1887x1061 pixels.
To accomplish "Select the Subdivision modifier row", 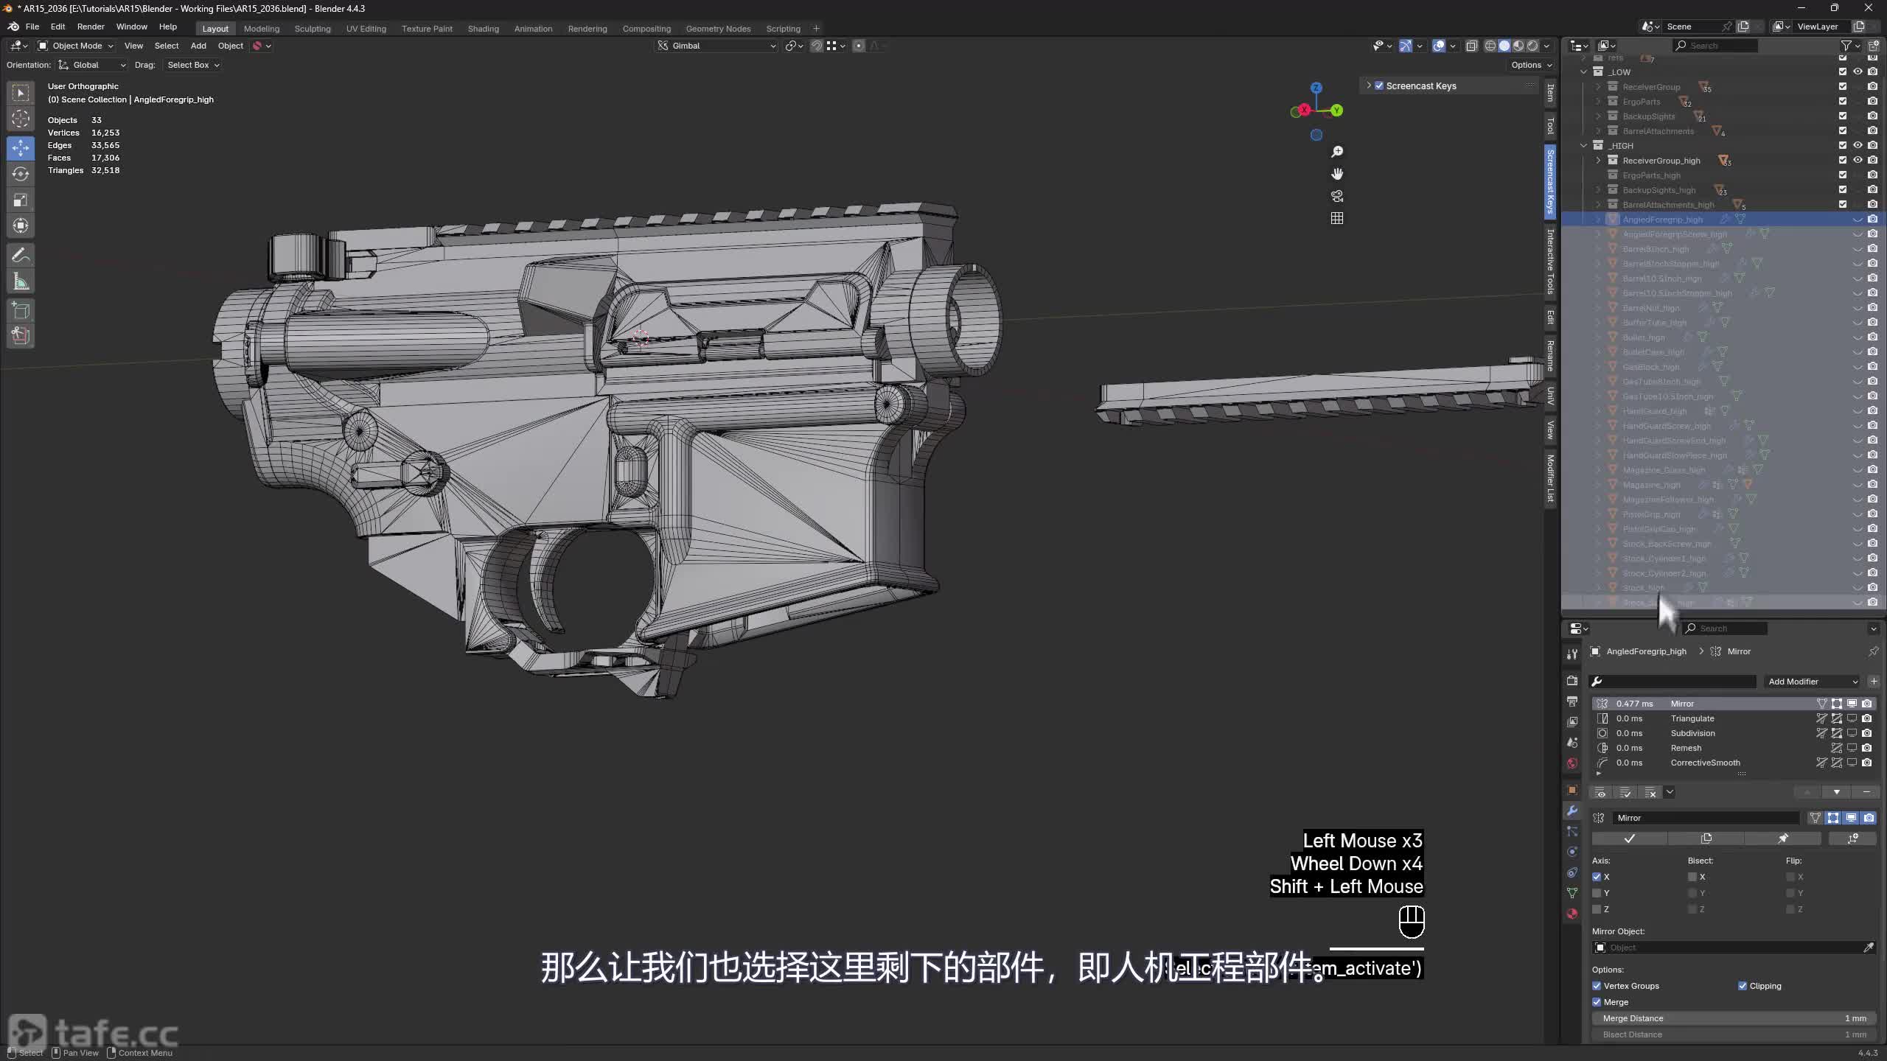I will click(1734, 733).
